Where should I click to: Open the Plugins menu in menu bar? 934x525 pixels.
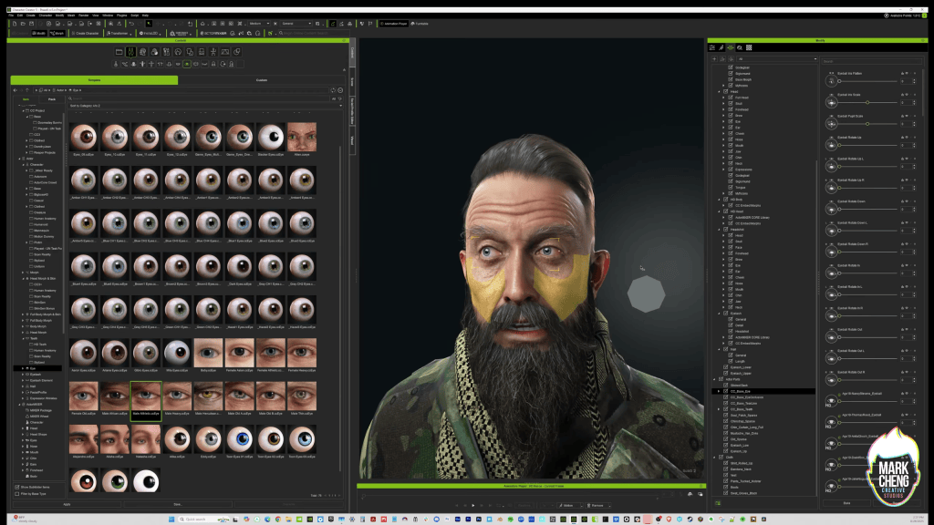(x=122, y=15)
